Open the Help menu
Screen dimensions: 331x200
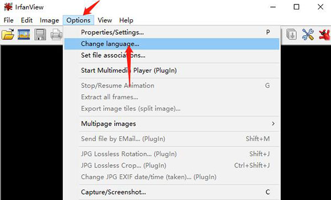coord(126,20)
